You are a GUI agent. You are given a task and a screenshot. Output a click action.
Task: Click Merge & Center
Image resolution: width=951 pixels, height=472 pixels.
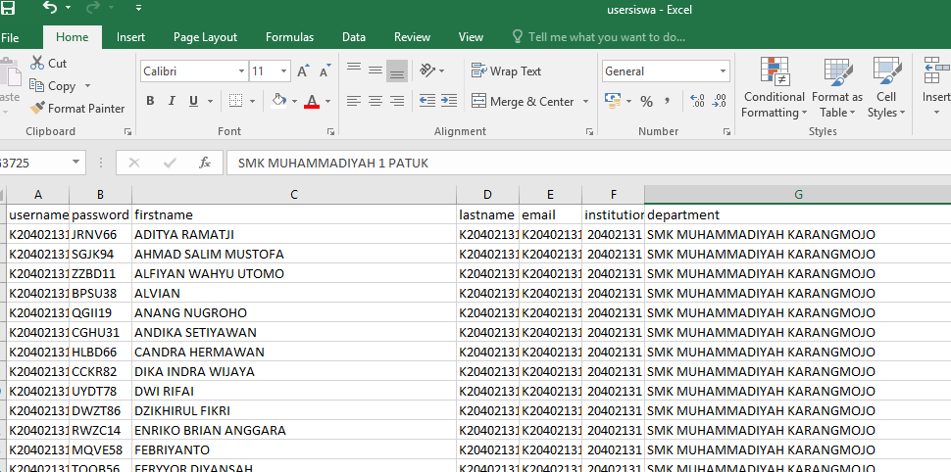coord(523,101)
